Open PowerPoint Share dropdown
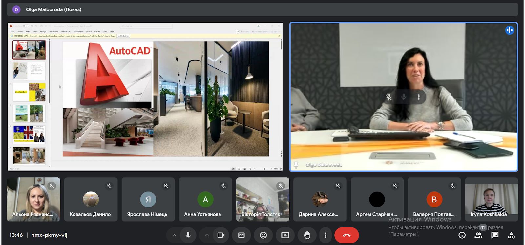Screen dimensions: 525x245 pos(275,32)
